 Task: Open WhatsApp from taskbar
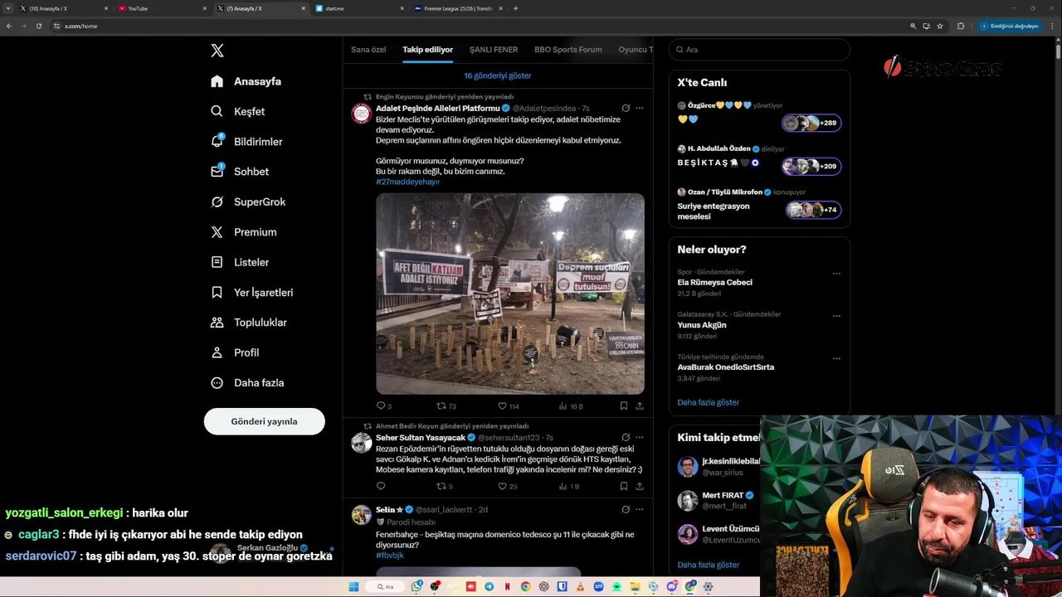click(x=417, y=586)
